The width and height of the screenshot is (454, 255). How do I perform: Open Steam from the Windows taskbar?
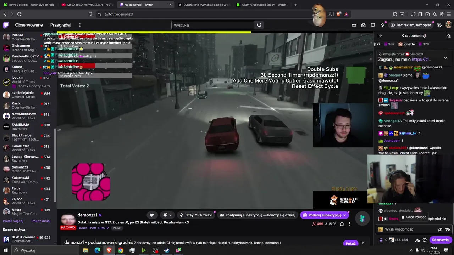pos(167,250)
